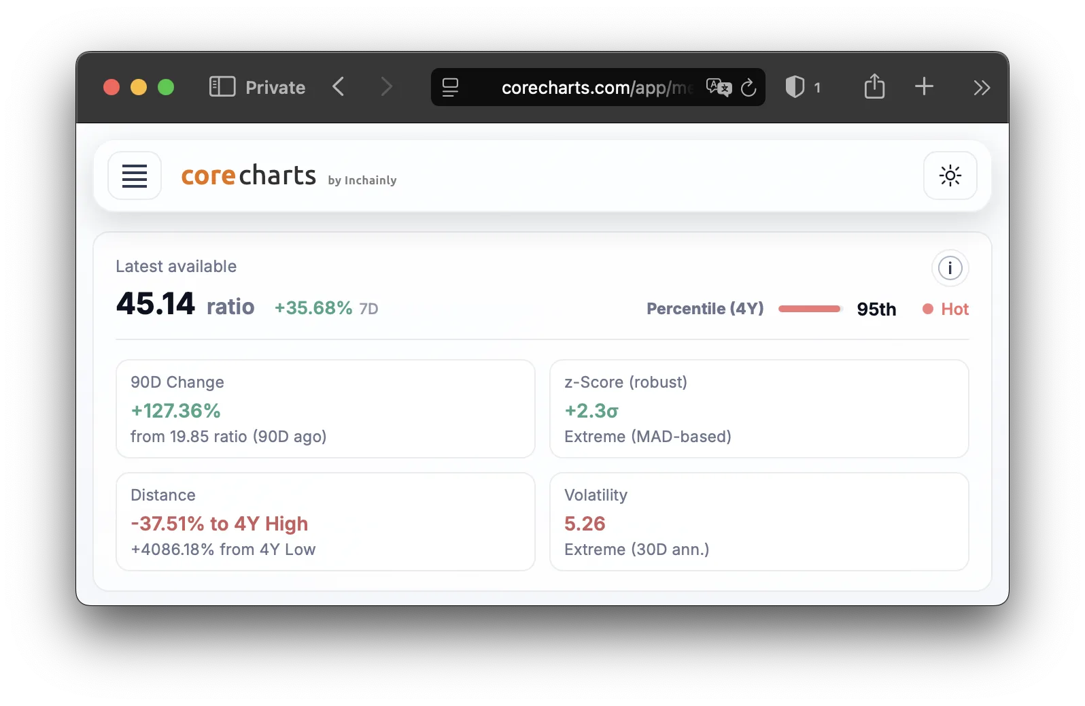The image size is (1085, 706).
Task: Click the corecharts logo
Action: [x=248, y=175]
